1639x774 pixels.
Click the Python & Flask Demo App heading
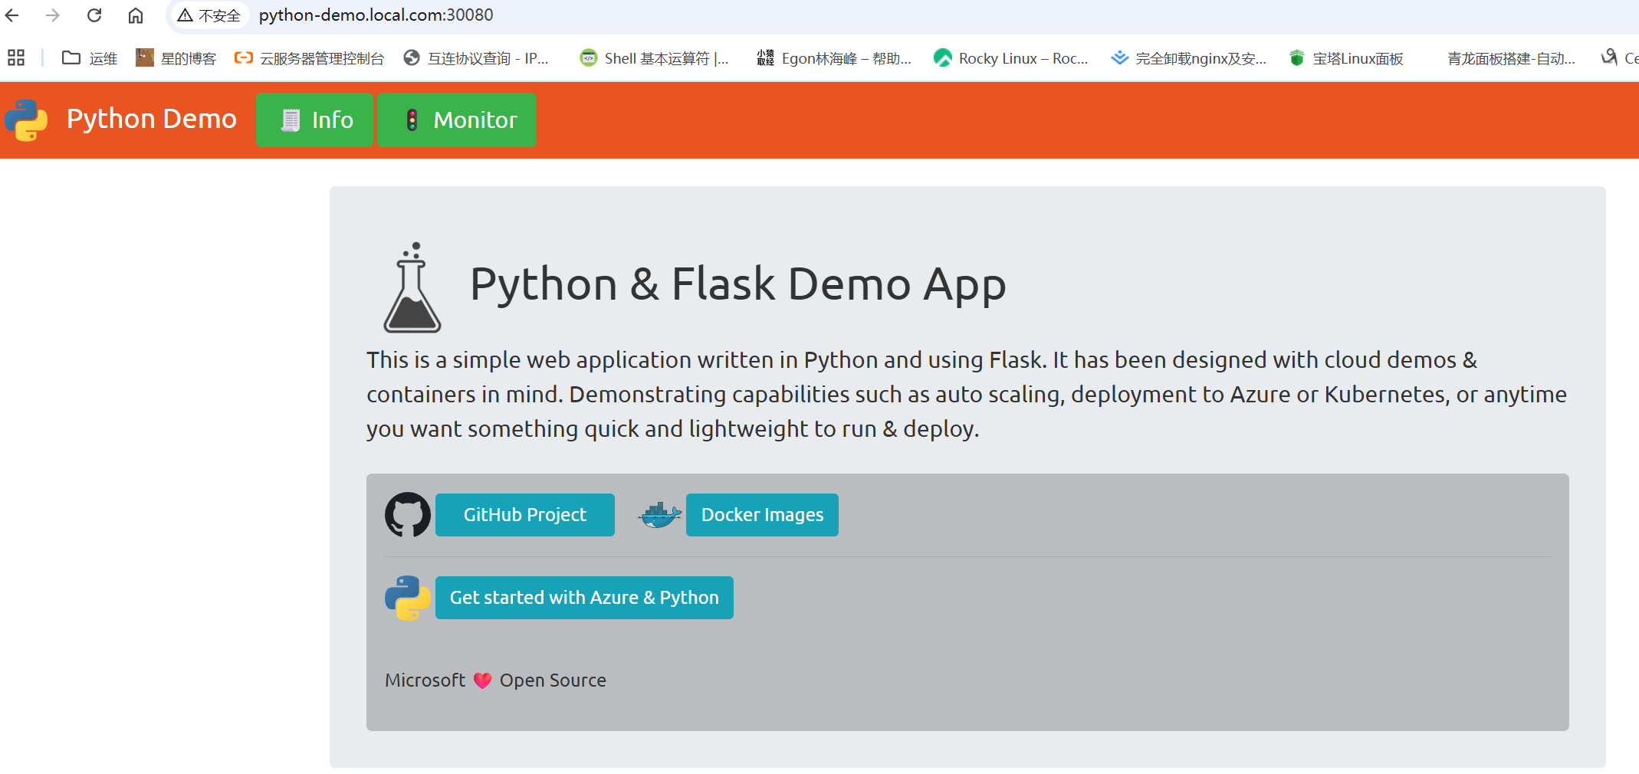(x=737, y=285)
